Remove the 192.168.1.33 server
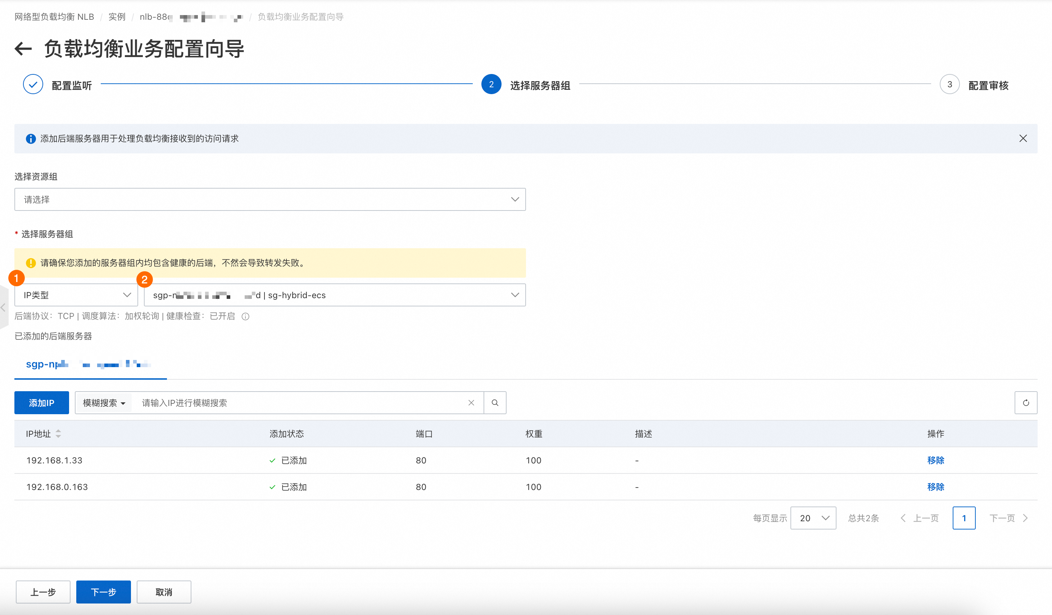 (x=935, y=460)
